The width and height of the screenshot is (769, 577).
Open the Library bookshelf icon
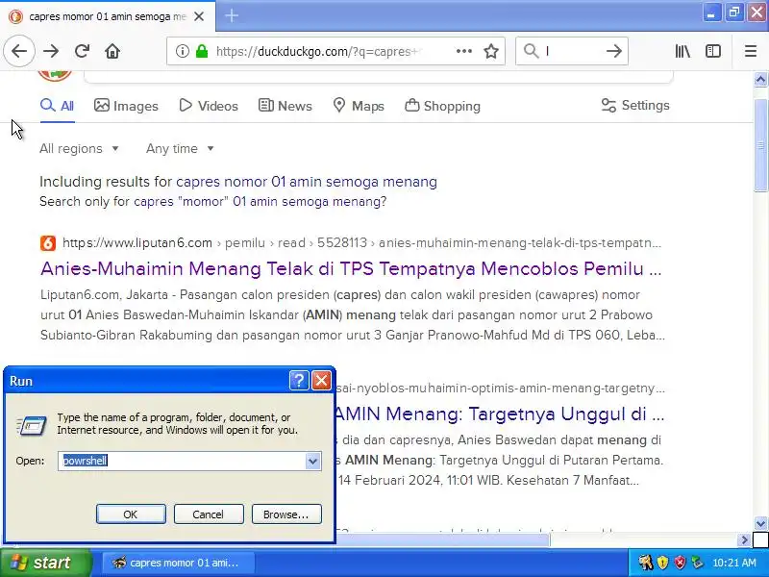[x=682, y=51]
